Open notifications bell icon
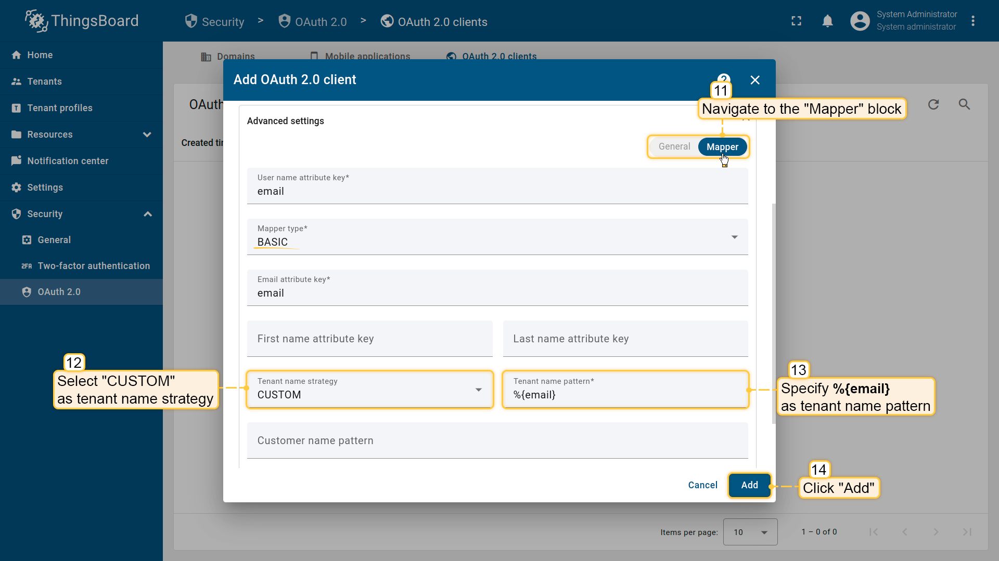This screenshot has height=561, width=999. [827, 21]
